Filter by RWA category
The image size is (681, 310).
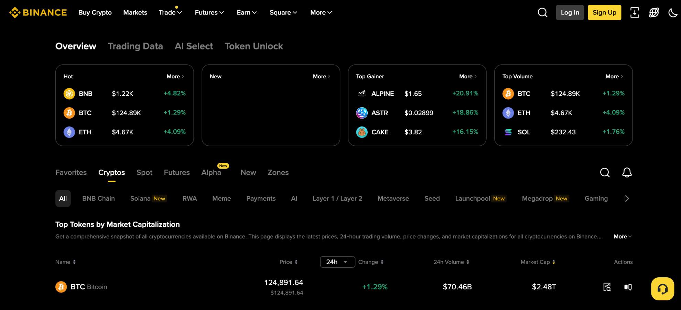point(190,199)
